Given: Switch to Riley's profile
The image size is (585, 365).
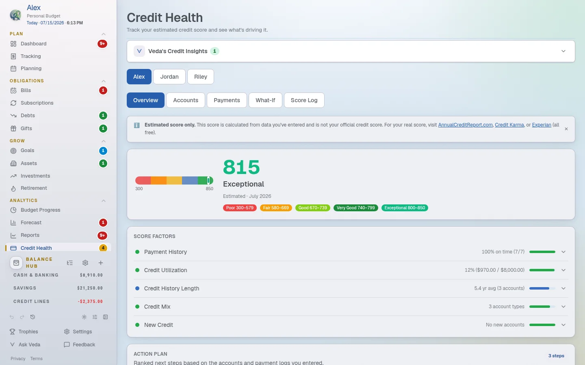Looking at the screenshot, I should [201, 77].
